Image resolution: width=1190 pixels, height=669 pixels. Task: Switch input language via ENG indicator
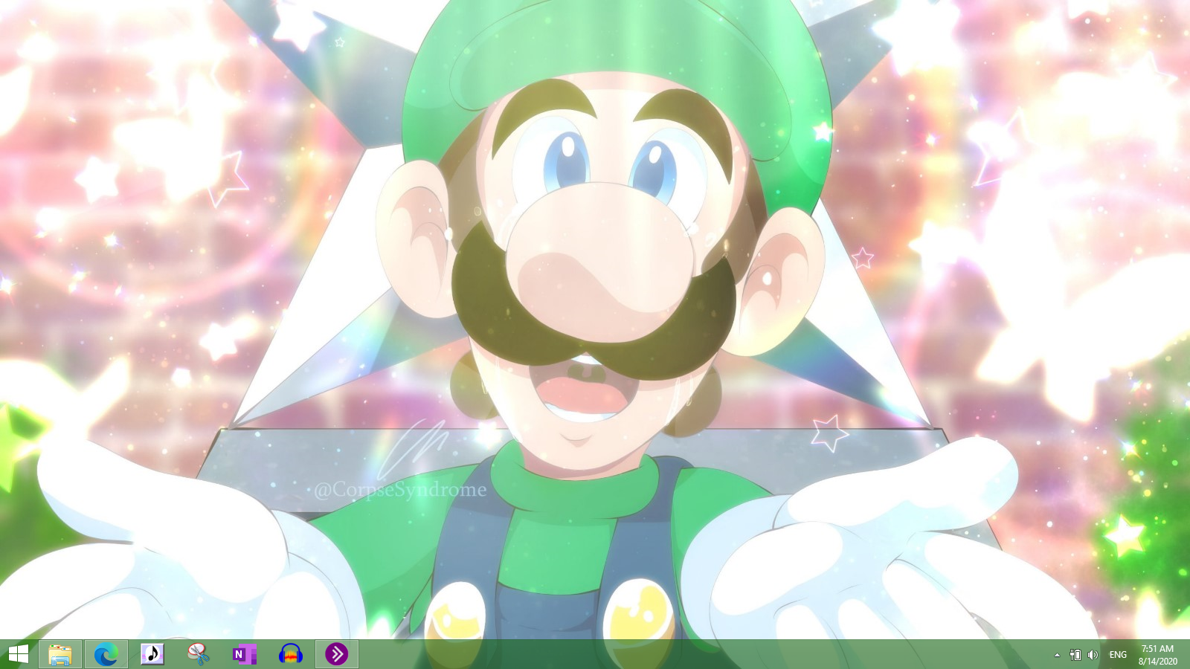pyautogui.click(x=1118, y=655)
